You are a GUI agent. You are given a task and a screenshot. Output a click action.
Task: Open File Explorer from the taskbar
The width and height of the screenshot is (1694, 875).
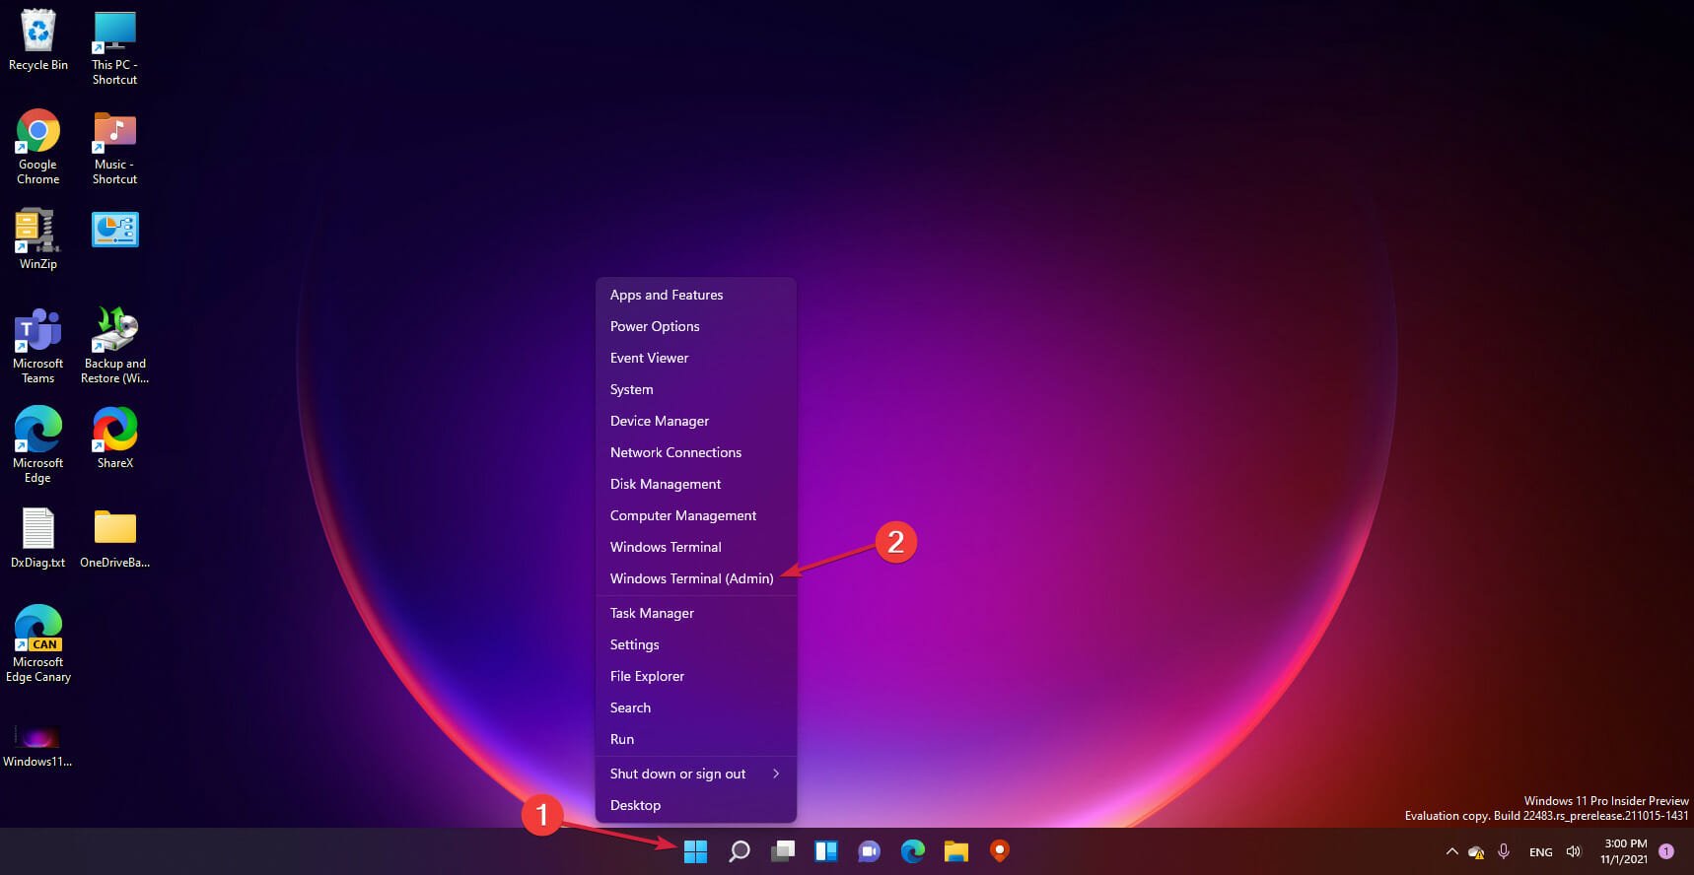(x=956, y=851)
